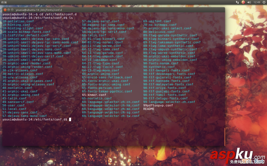Image resolution: width=267 pixels, height=166 pixels.
Task: Click the file name 20-unhint-small-vera.conf
Action: [x=26, y=60]
